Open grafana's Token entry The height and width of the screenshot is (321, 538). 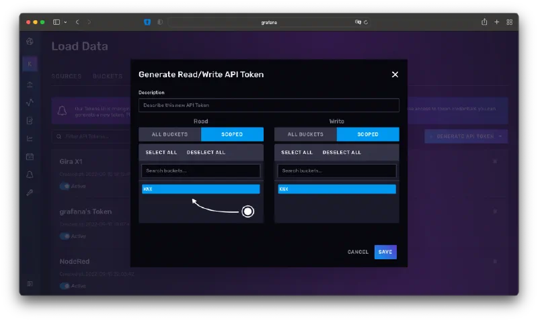[x=85, y=212]
